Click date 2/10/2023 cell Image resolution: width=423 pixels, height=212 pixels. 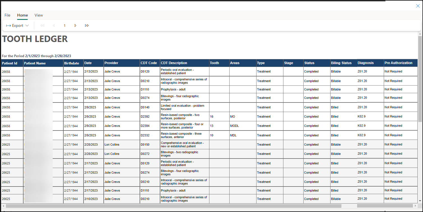[x=94, y=199]
